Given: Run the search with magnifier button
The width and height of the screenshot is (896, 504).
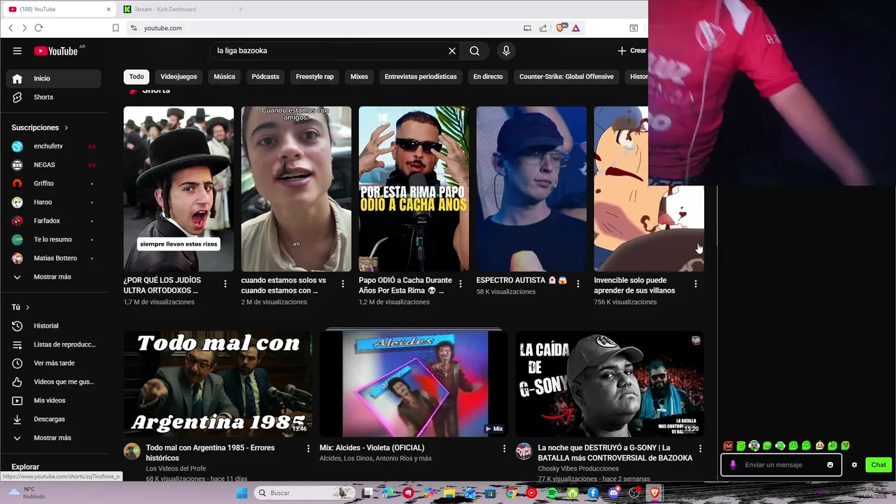Looking at the screenshot, I should pyautogui.click(x=475, y=50).
